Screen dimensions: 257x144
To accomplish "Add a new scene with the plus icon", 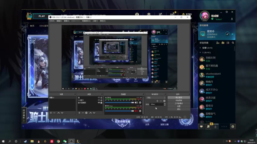I will click(51, 113).
